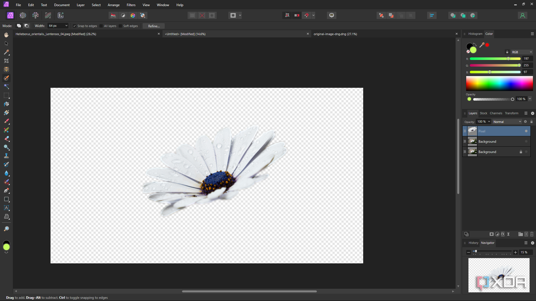Apply Auto White Balance from the toolbar
Viewport: 536px width, 301px height.
143,15
